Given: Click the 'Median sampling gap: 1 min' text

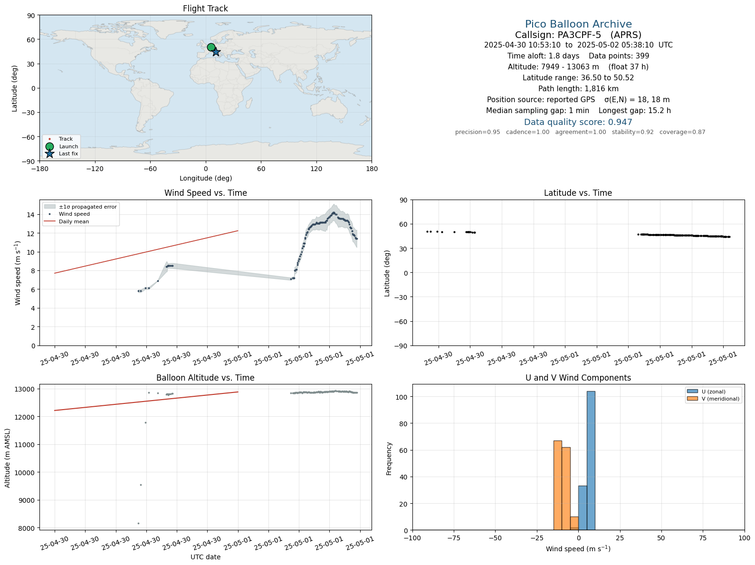Looking at the screenshot, I should [537, 111].
